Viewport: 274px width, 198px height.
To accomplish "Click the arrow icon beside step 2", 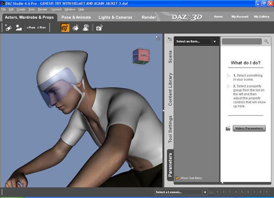I will pos(228,86).
